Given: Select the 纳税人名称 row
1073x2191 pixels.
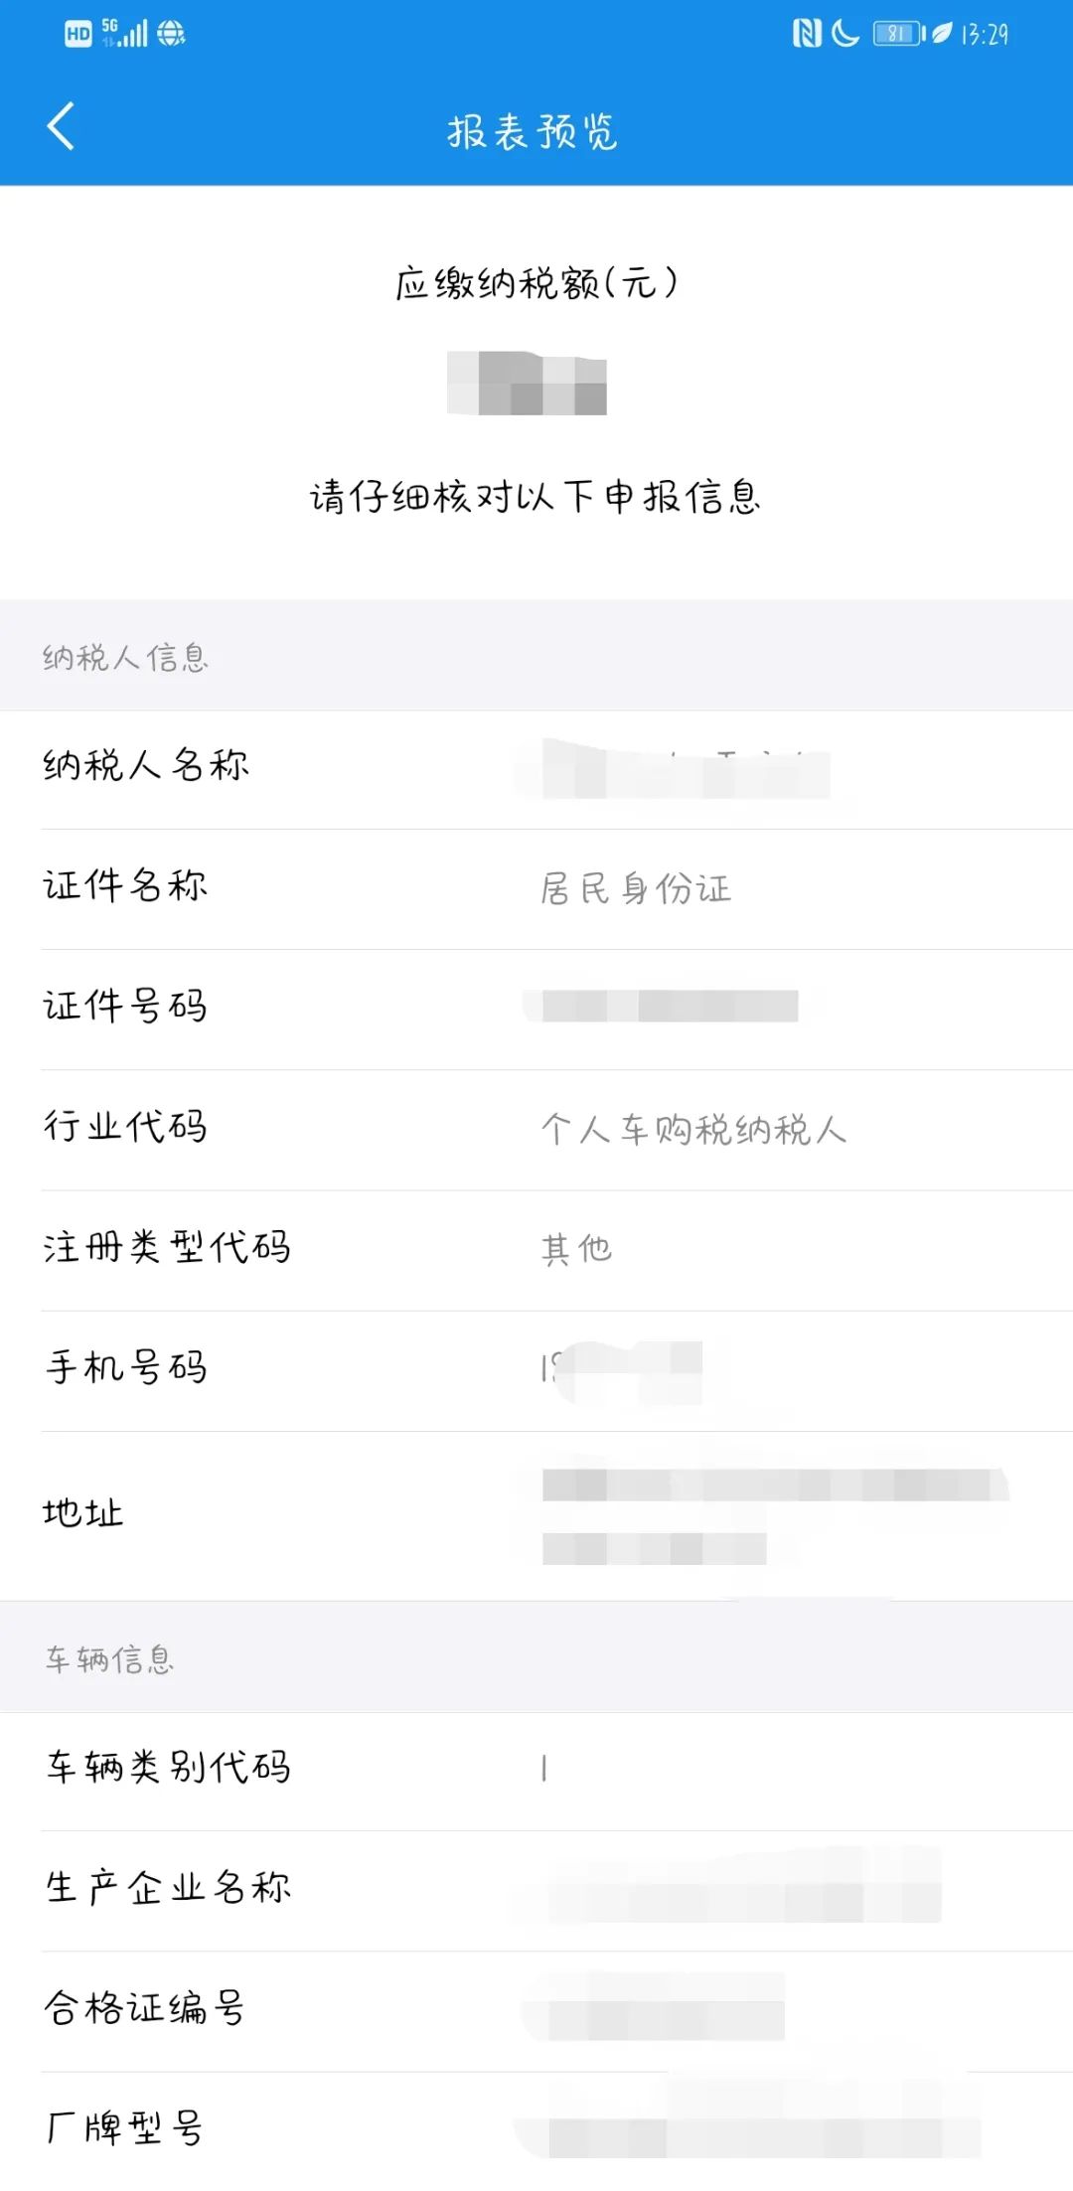Looking at the screenshot, I should pyautogui.click(x=536, y=769).
